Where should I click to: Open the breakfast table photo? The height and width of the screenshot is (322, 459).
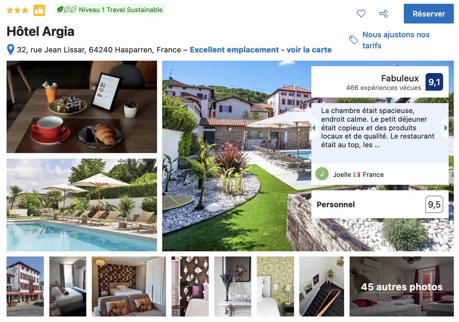pos(82,107)
